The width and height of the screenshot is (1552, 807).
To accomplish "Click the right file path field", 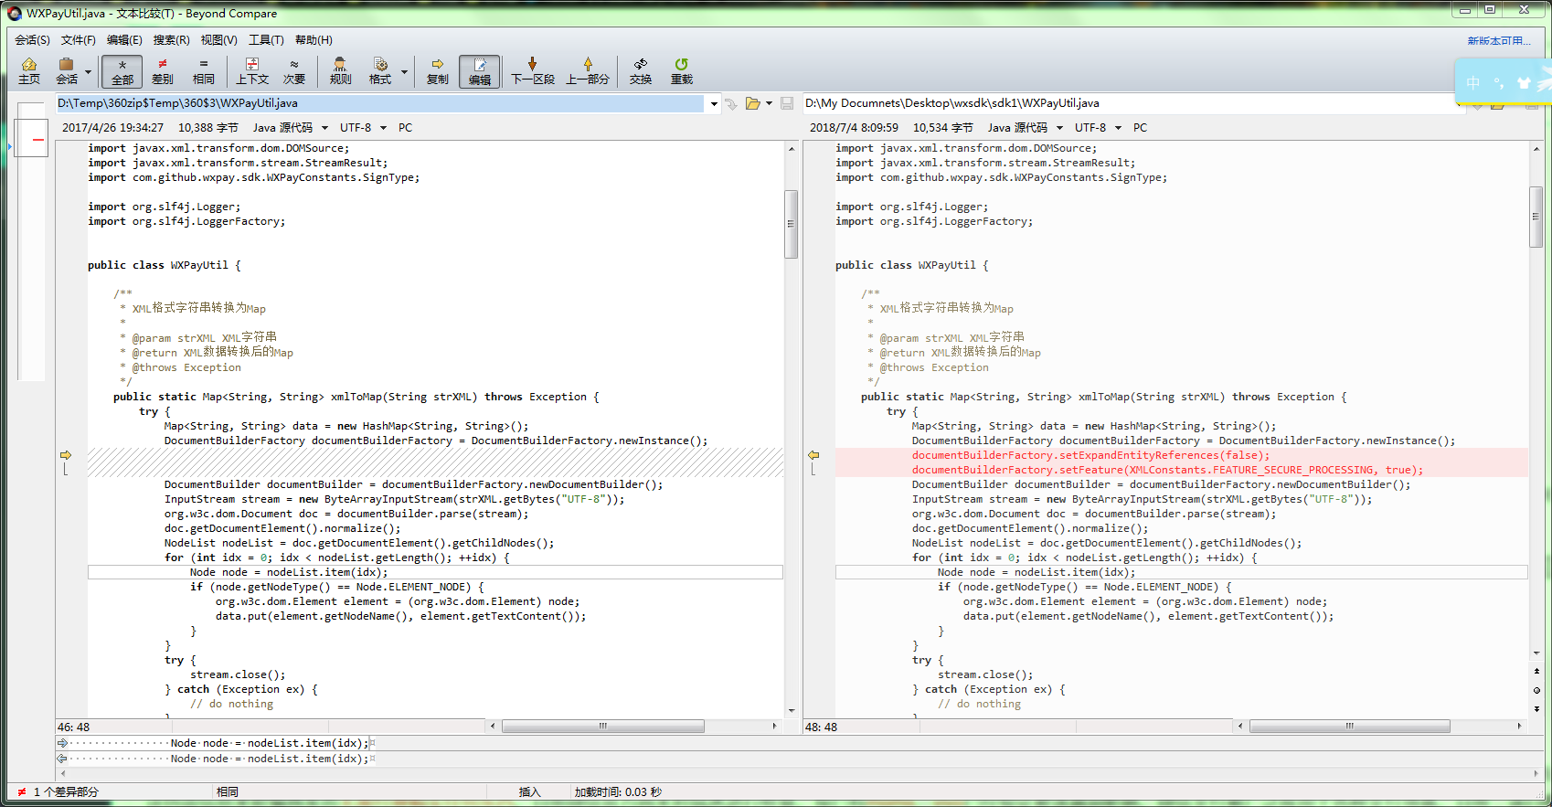I will tap(1129, 103).
